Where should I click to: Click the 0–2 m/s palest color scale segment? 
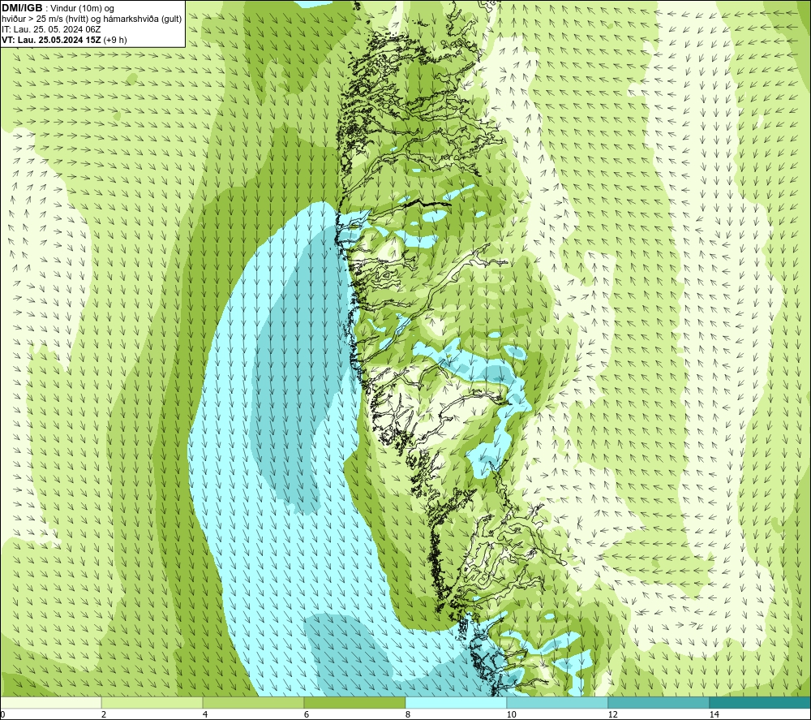pyautogui.click(x=50, y=702)
